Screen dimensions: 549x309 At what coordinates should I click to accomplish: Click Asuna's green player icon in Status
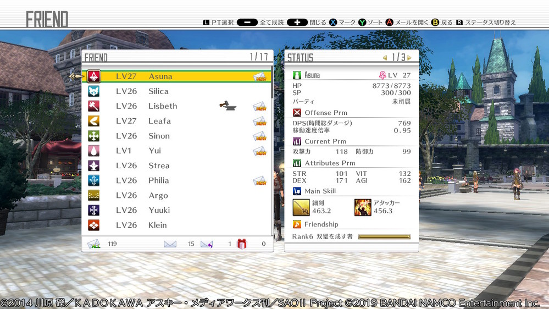(x=297, y=75)
